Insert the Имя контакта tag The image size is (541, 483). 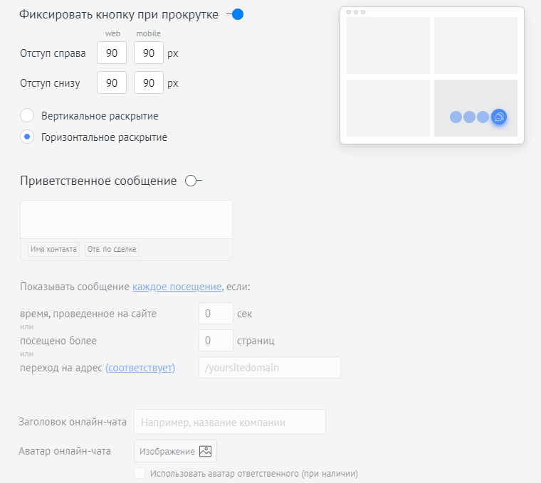pos(53,249)
